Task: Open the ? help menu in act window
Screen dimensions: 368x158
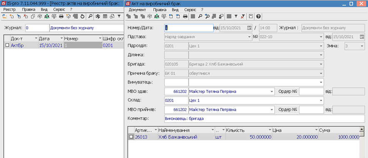Action: tap(202, 10)
